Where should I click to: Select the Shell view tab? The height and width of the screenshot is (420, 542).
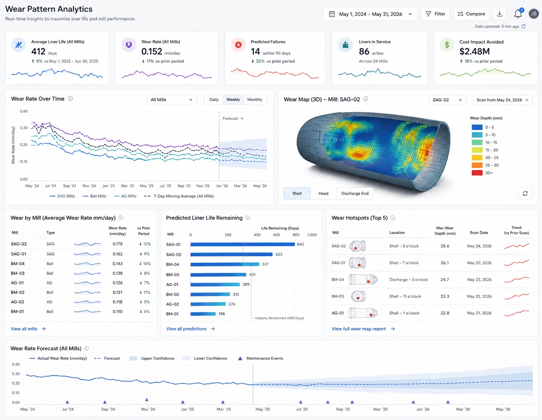297,193
